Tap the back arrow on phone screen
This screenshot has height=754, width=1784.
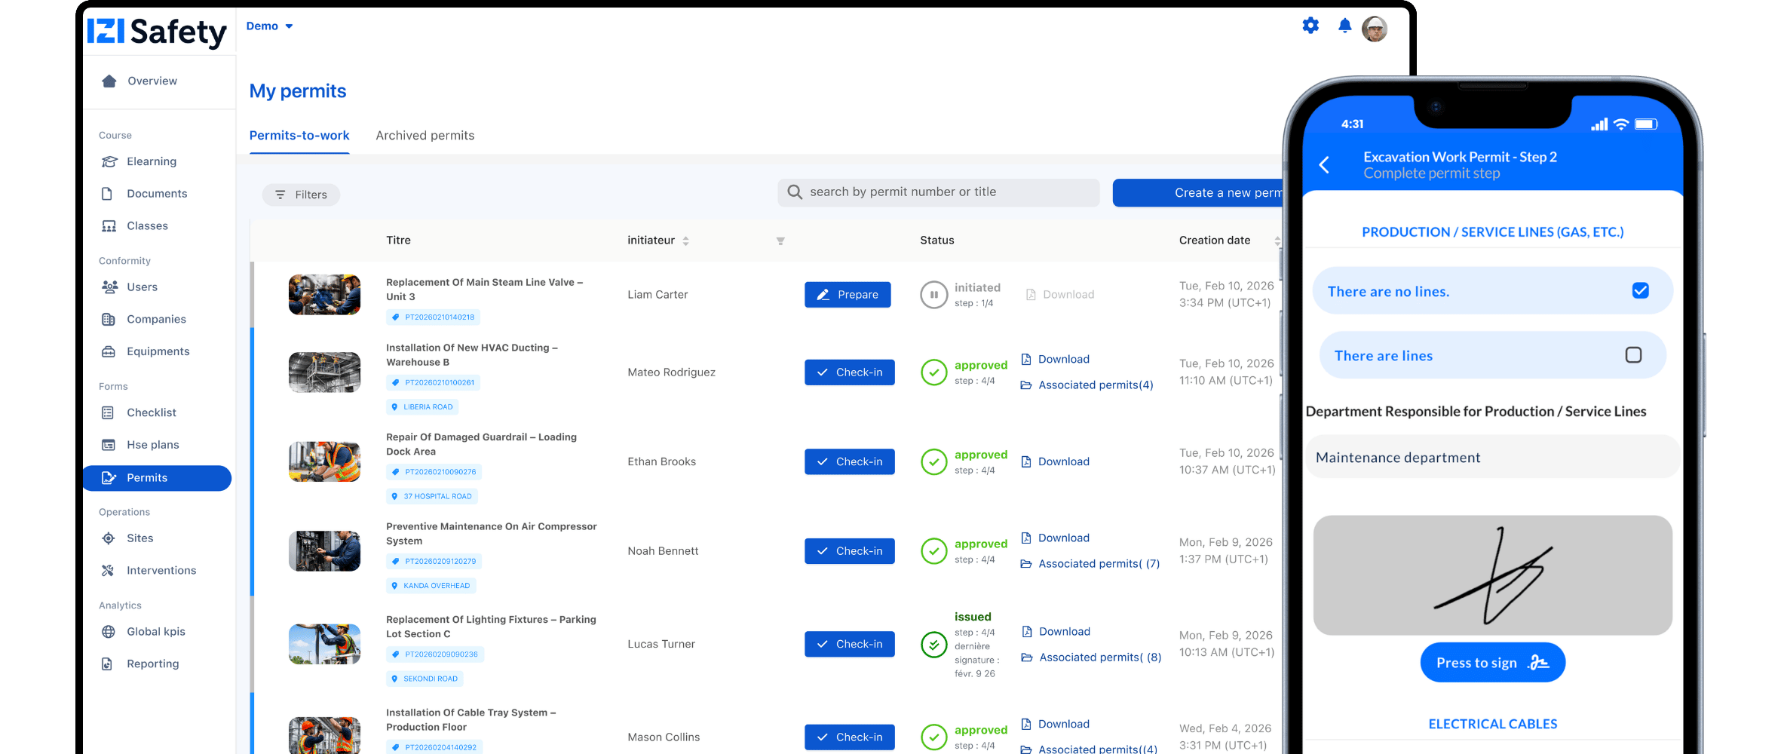[1324, 165]
